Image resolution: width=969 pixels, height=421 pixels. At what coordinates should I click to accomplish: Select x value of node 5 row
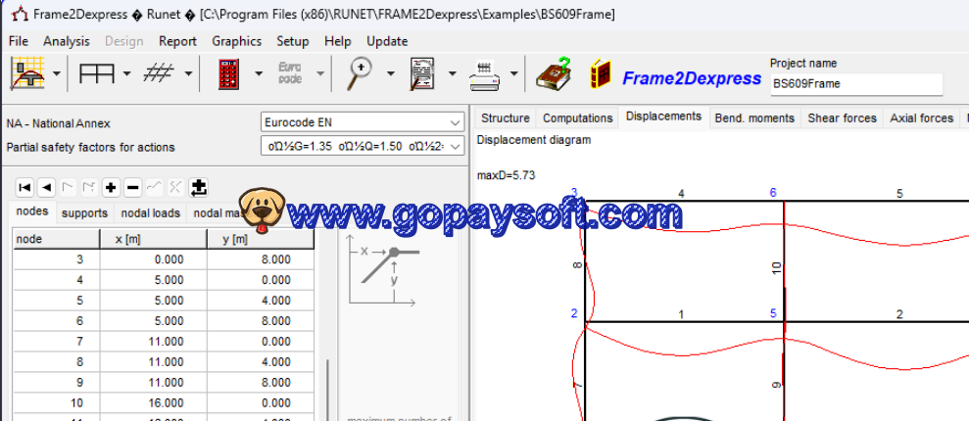click(x=153, y=301)
